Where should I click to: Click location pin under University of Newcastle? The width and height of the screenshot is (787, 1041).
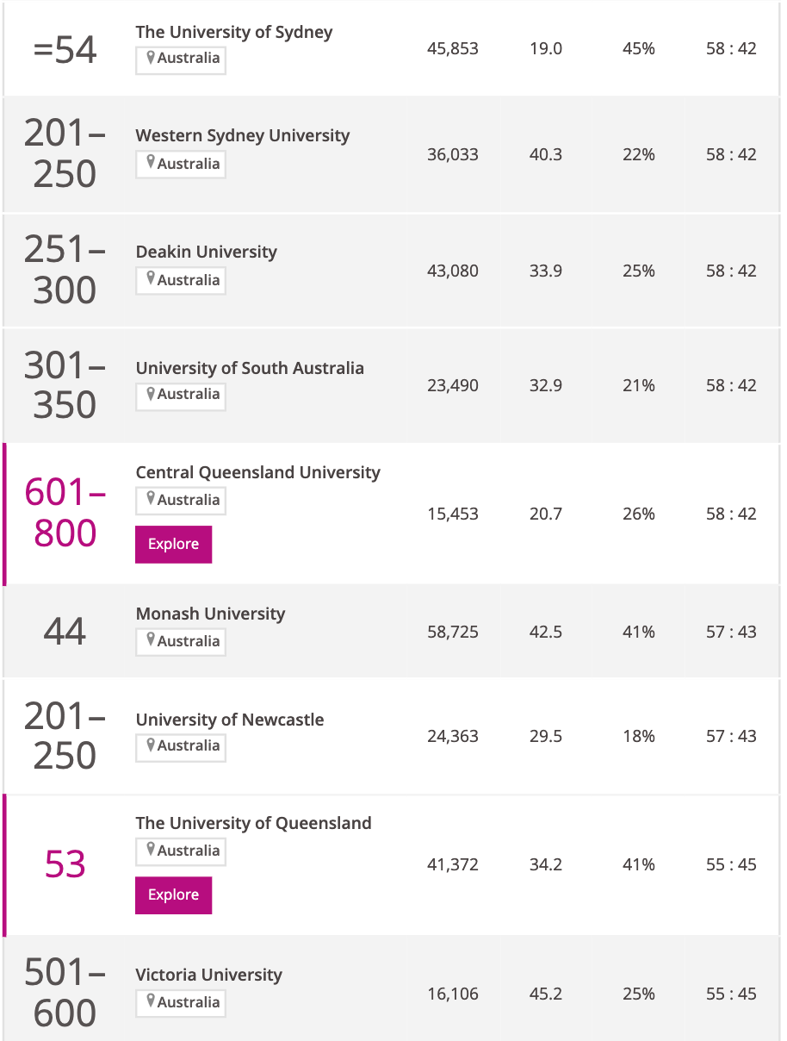click(151, 745)
